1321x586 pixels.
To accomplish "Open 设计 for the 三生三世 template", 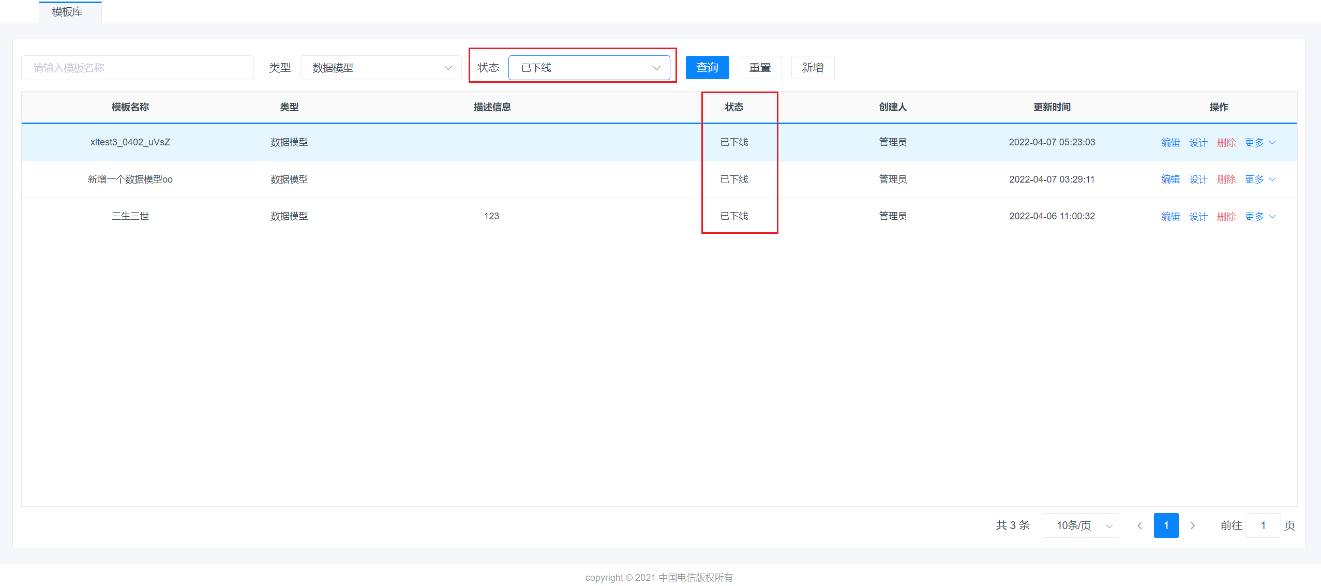I will [x=1198, y=217].
